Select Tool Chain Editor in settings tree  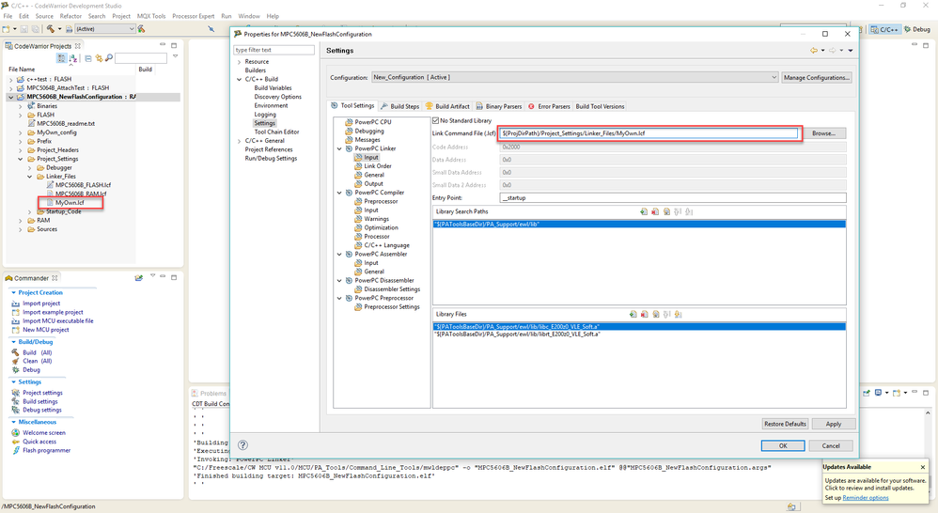[x=276, y=132]
